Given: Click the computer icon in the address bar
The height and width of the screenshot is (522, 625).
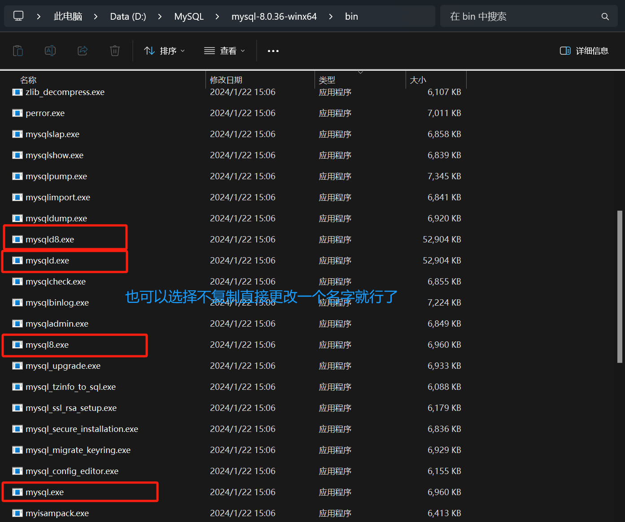Looking at the screenshot, I should (x=18, y=16).
